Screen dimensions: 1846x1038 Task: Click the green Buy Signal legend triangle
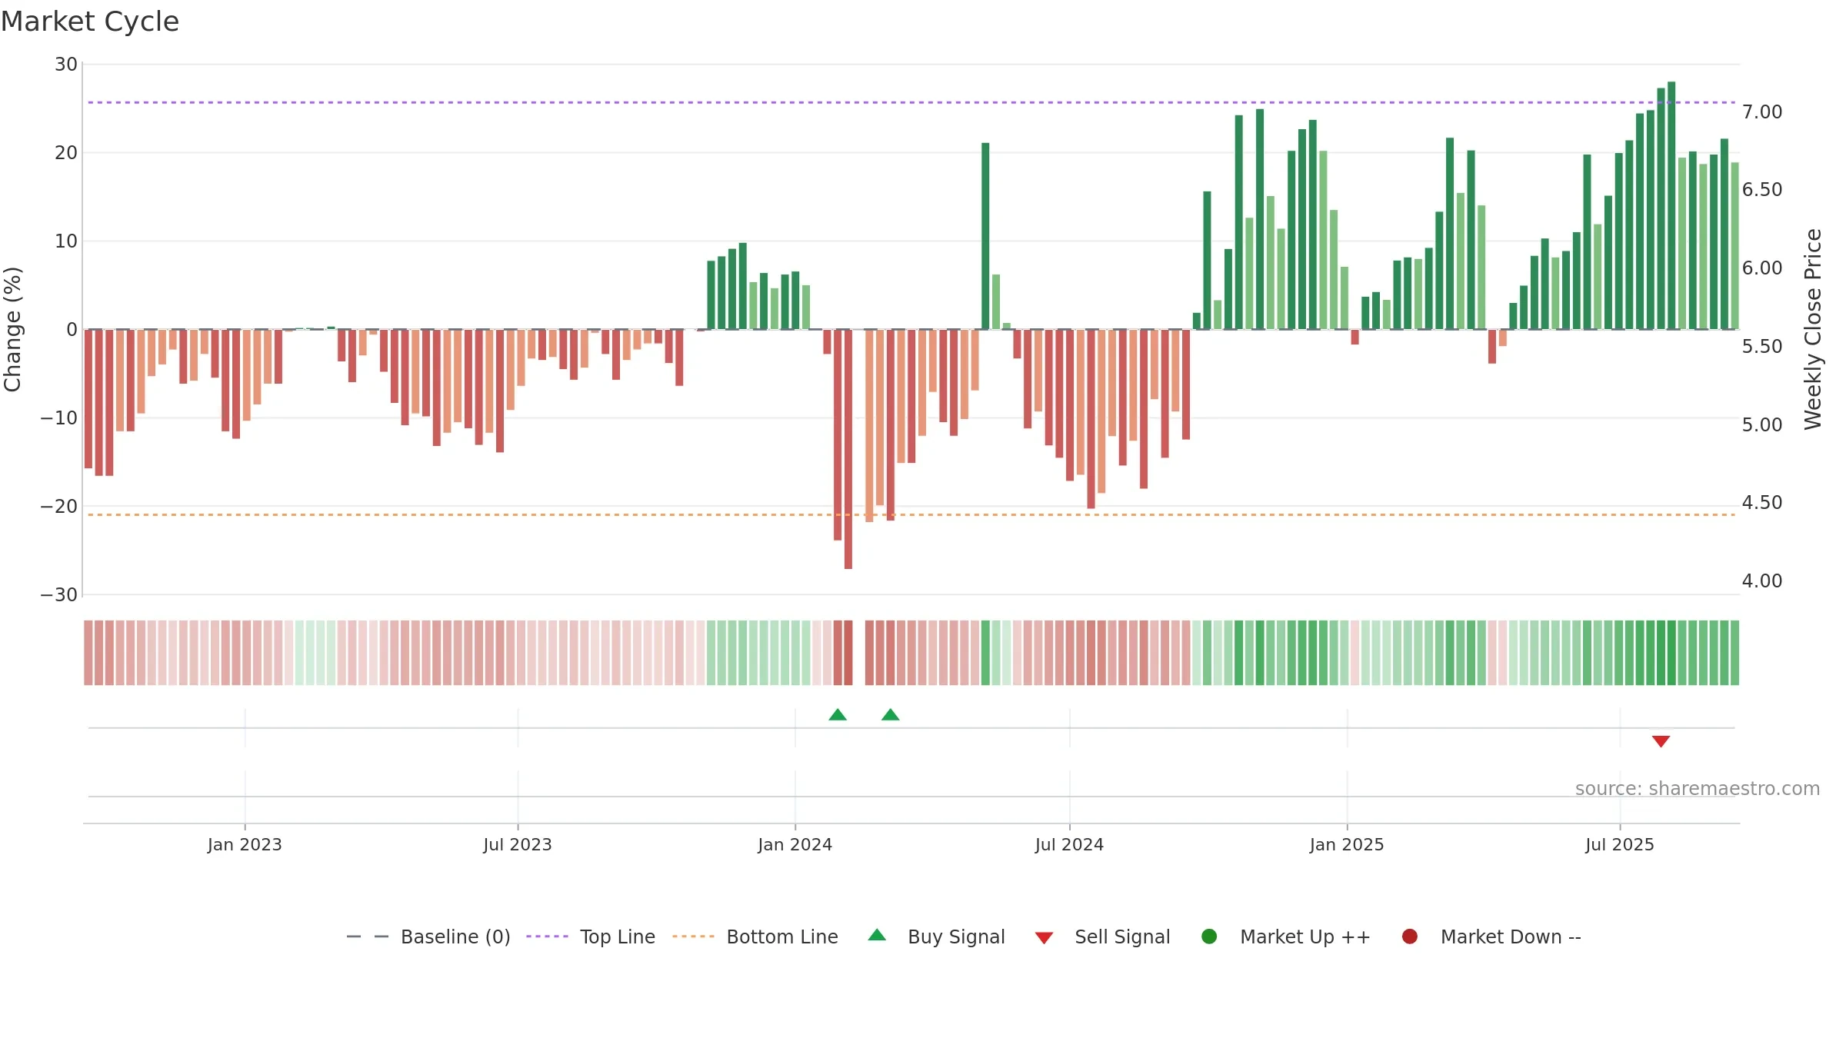[877, 935]
